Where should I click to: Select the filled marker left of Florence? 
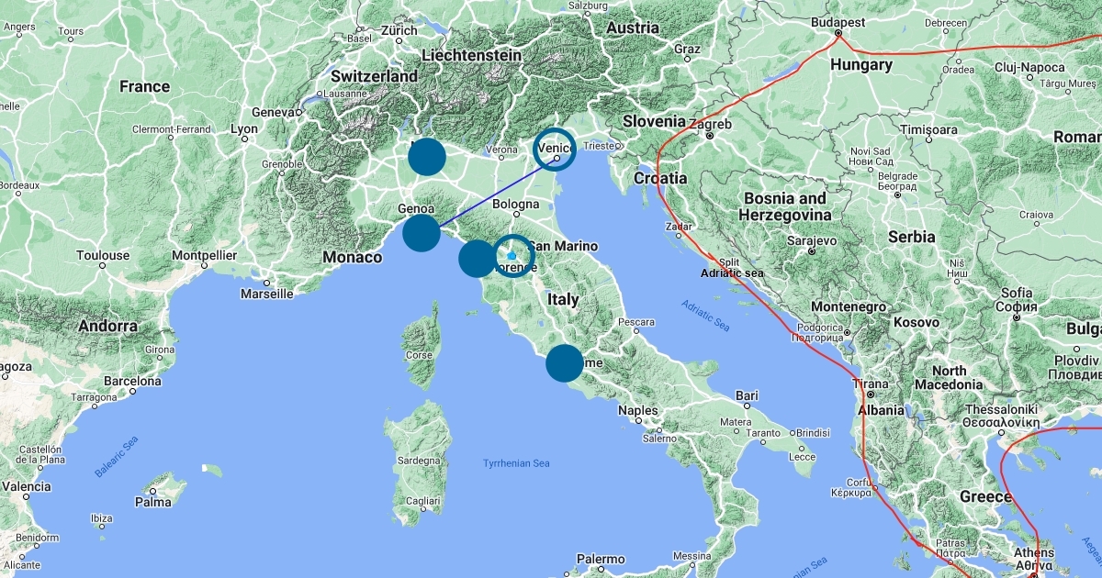[x=478, y=259]
